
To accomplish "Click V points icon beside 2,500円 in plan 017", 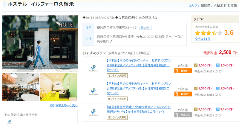I will coord(196,89).
